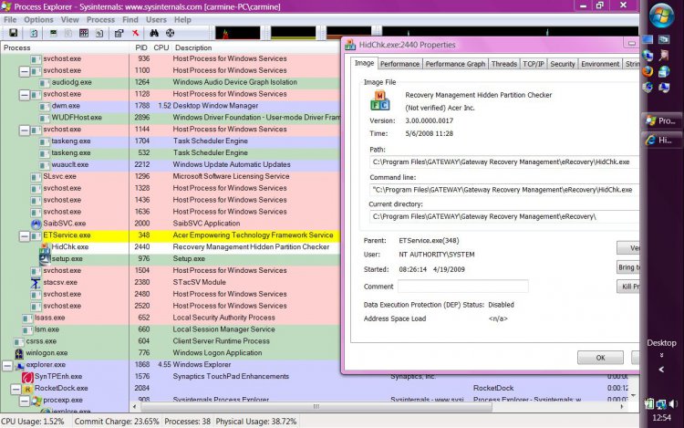Viewport: 684px width, 428px height.
Task: Launch Firefox from the quick launch
Action: [x=648, y=71]
